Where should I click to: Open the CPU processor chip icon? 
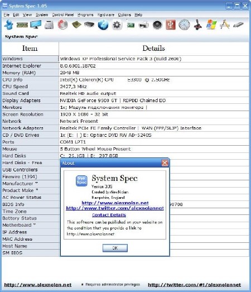click(76, 25)
